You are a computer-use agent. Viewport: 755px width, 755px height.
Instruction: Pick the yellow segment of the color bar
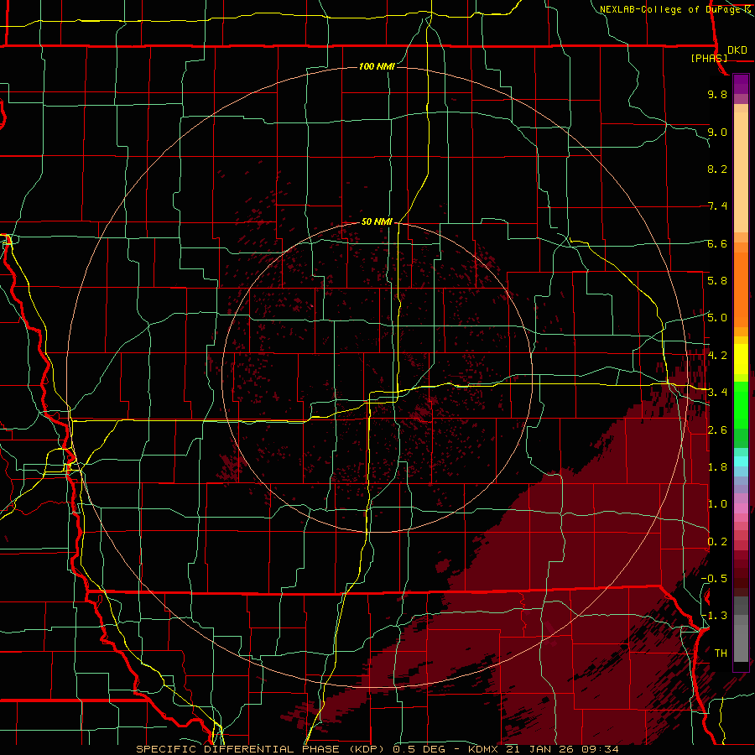(x=741, y=359)
